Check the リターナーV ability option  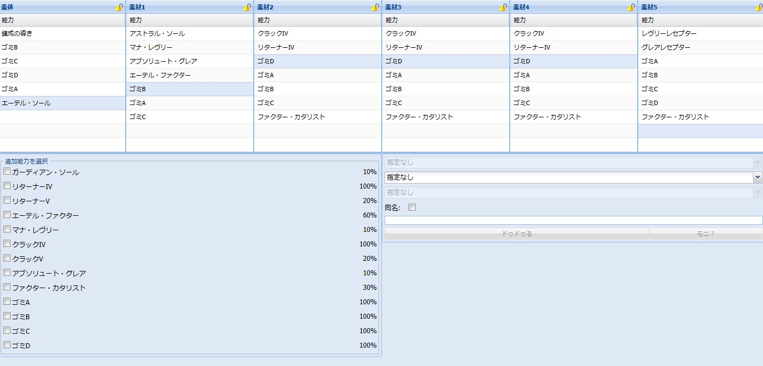pos(7,200)
